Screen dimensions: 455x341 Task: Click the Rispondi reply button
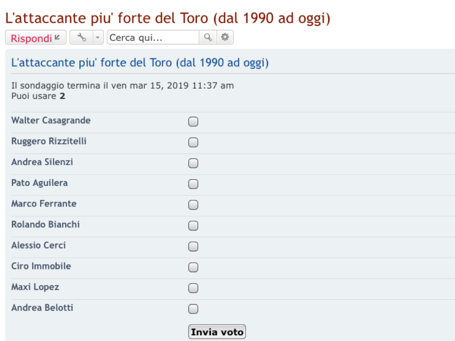tap(36, 37)
